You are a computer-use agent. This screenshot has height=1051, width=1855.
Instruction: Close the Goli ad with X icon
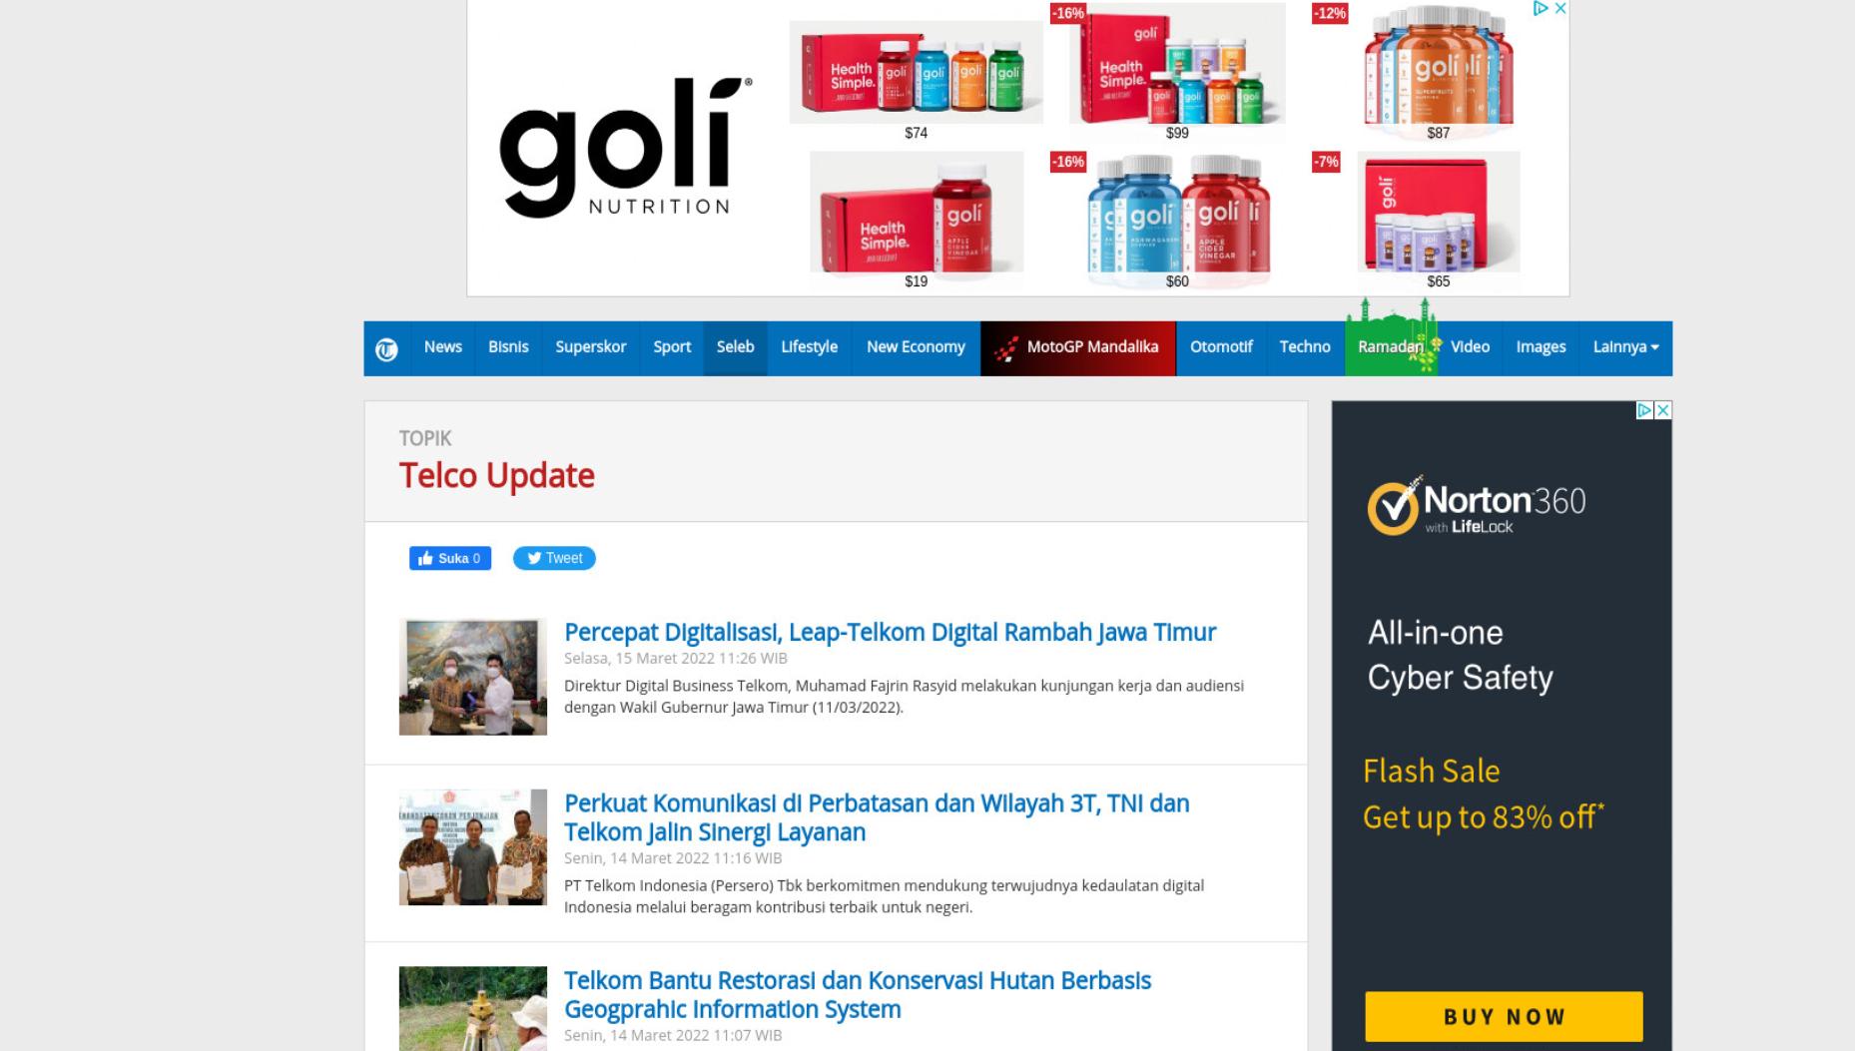1560,8
